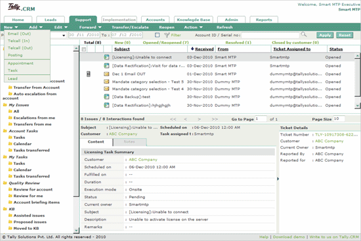Open Transfers from me folder
361x241 pixels.
pyautogui.click(x=30, y=124)
